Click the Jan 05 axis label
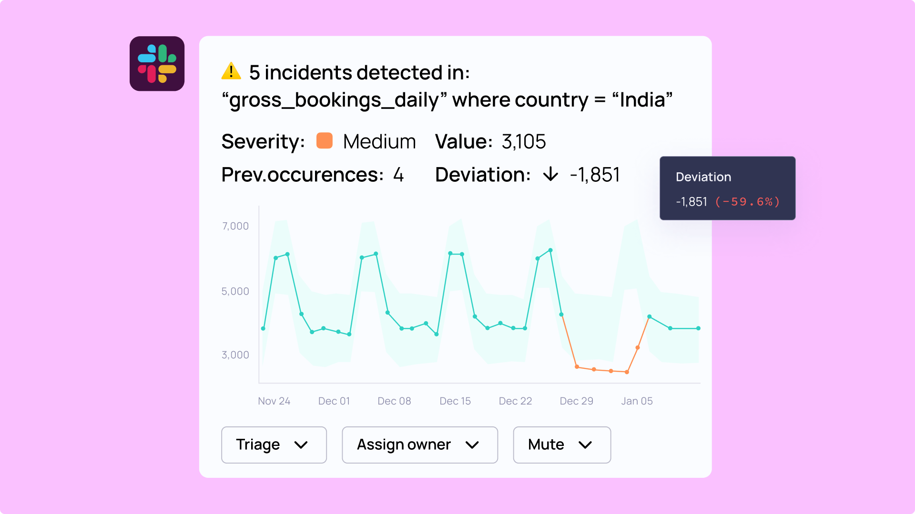 click(x=637, y=401)
